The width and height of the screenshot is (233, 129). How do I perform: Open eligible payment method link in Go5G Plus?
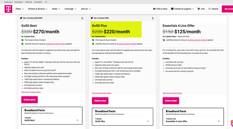click(x=126, y=44)
